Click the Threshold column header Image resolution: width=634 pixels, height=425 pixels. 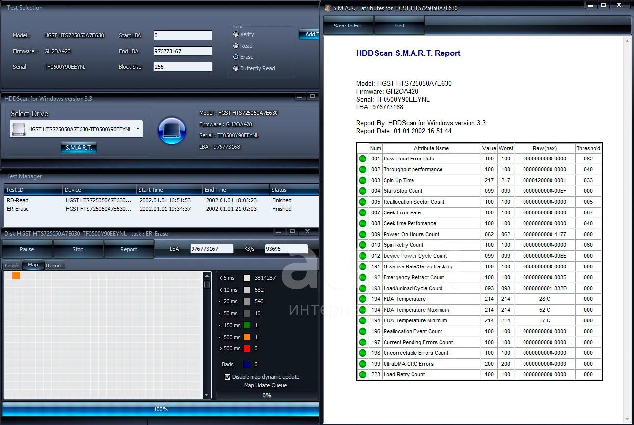pyautogui.click(x=588, y=148)
